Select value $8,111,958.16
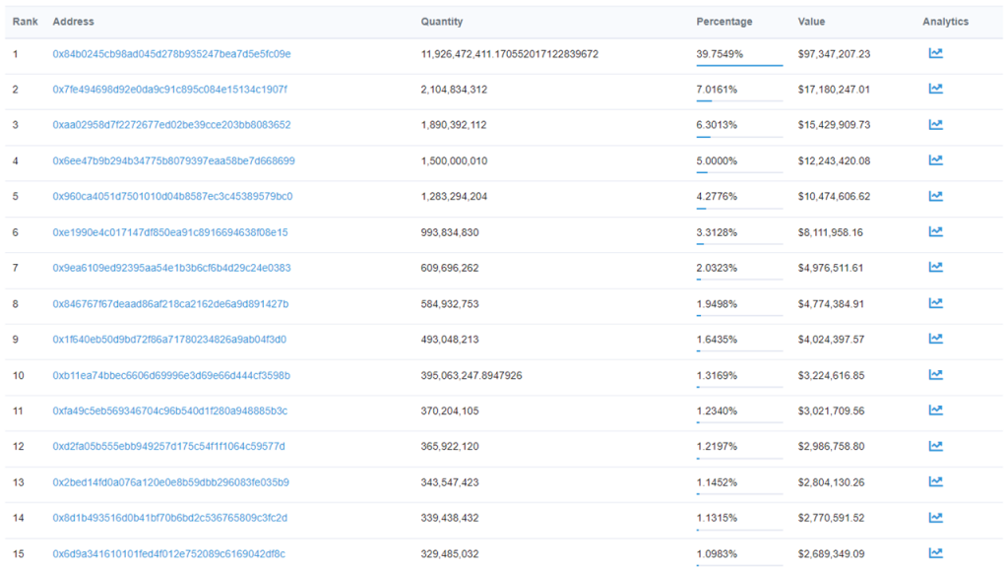The image size is (1008, 567). 830,232
